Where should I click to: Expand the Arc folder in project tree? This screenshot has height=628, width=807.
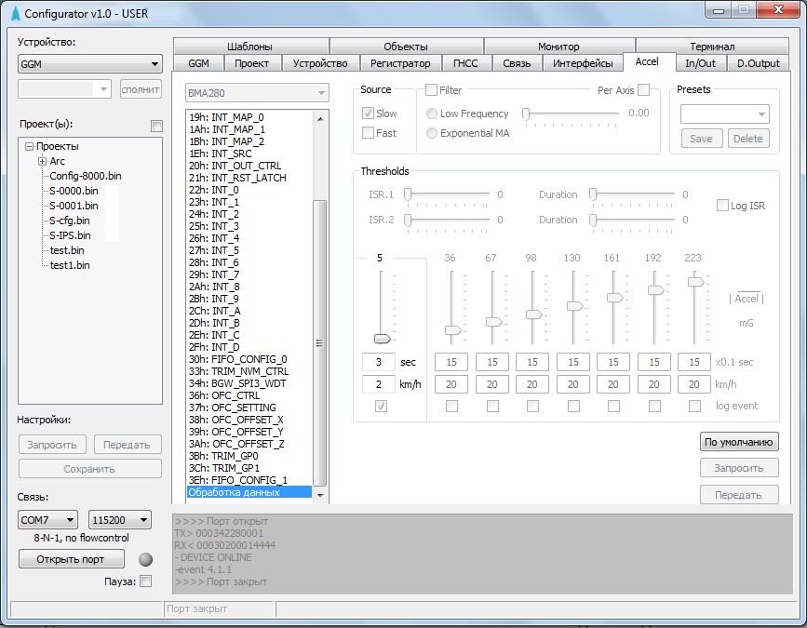click(42, 161)
